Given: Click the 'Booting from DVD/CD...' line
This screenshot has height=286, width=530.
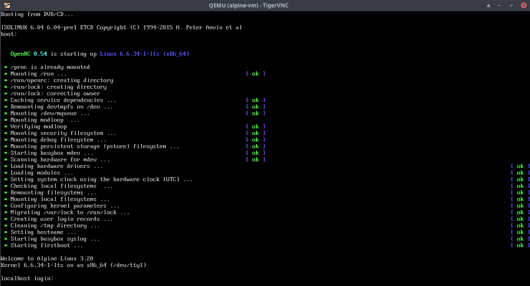Looking at the screenshot, I should 37,14.
